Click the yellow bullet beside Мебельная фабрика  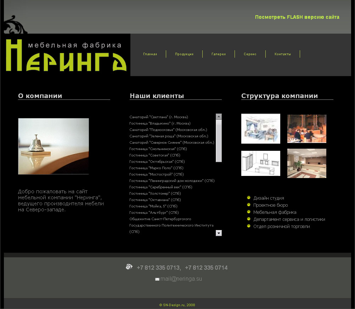pyautogui.click(x=248, y=212)
